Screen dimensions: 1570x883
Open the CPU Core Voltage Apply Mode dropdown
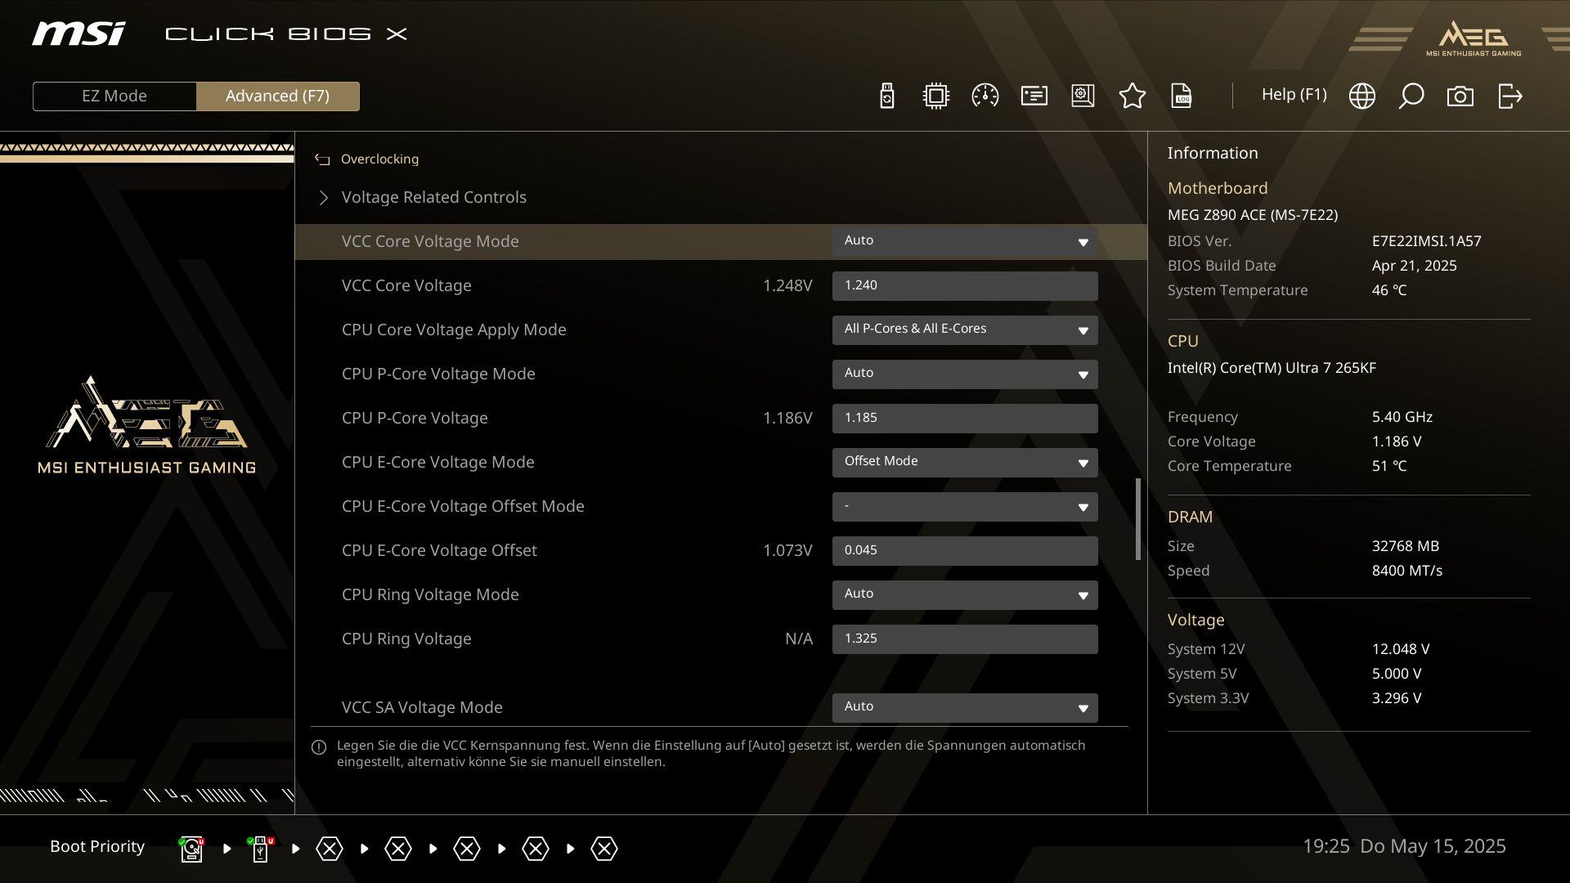coord(964,329)
